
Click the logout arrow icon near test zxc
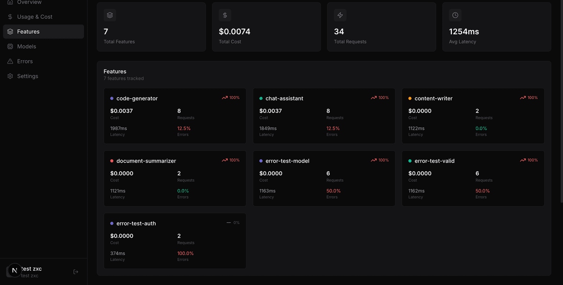click(76, 271)
